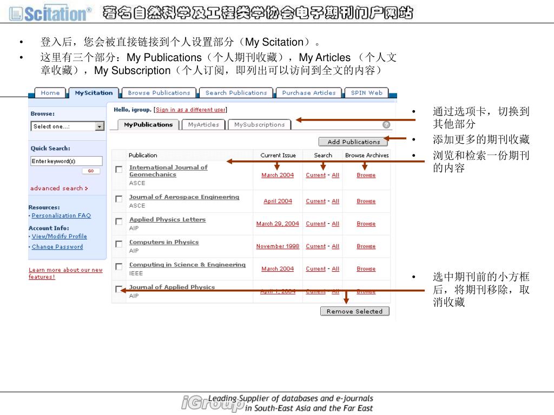This screenshot has width=554, height=415.
Task: Open the March 29, 2004 issue link
Action: click(x=278, y=224)
